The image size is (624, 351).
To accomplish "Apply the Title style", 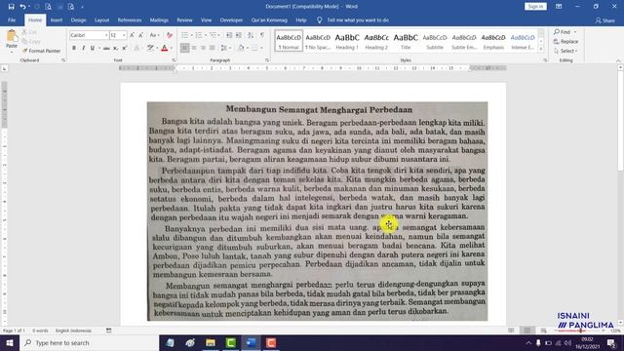I will click(x=406, y=41).
